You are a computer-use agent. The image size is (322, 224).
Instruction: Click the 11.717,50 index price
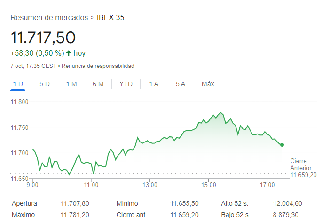point(43,37)
